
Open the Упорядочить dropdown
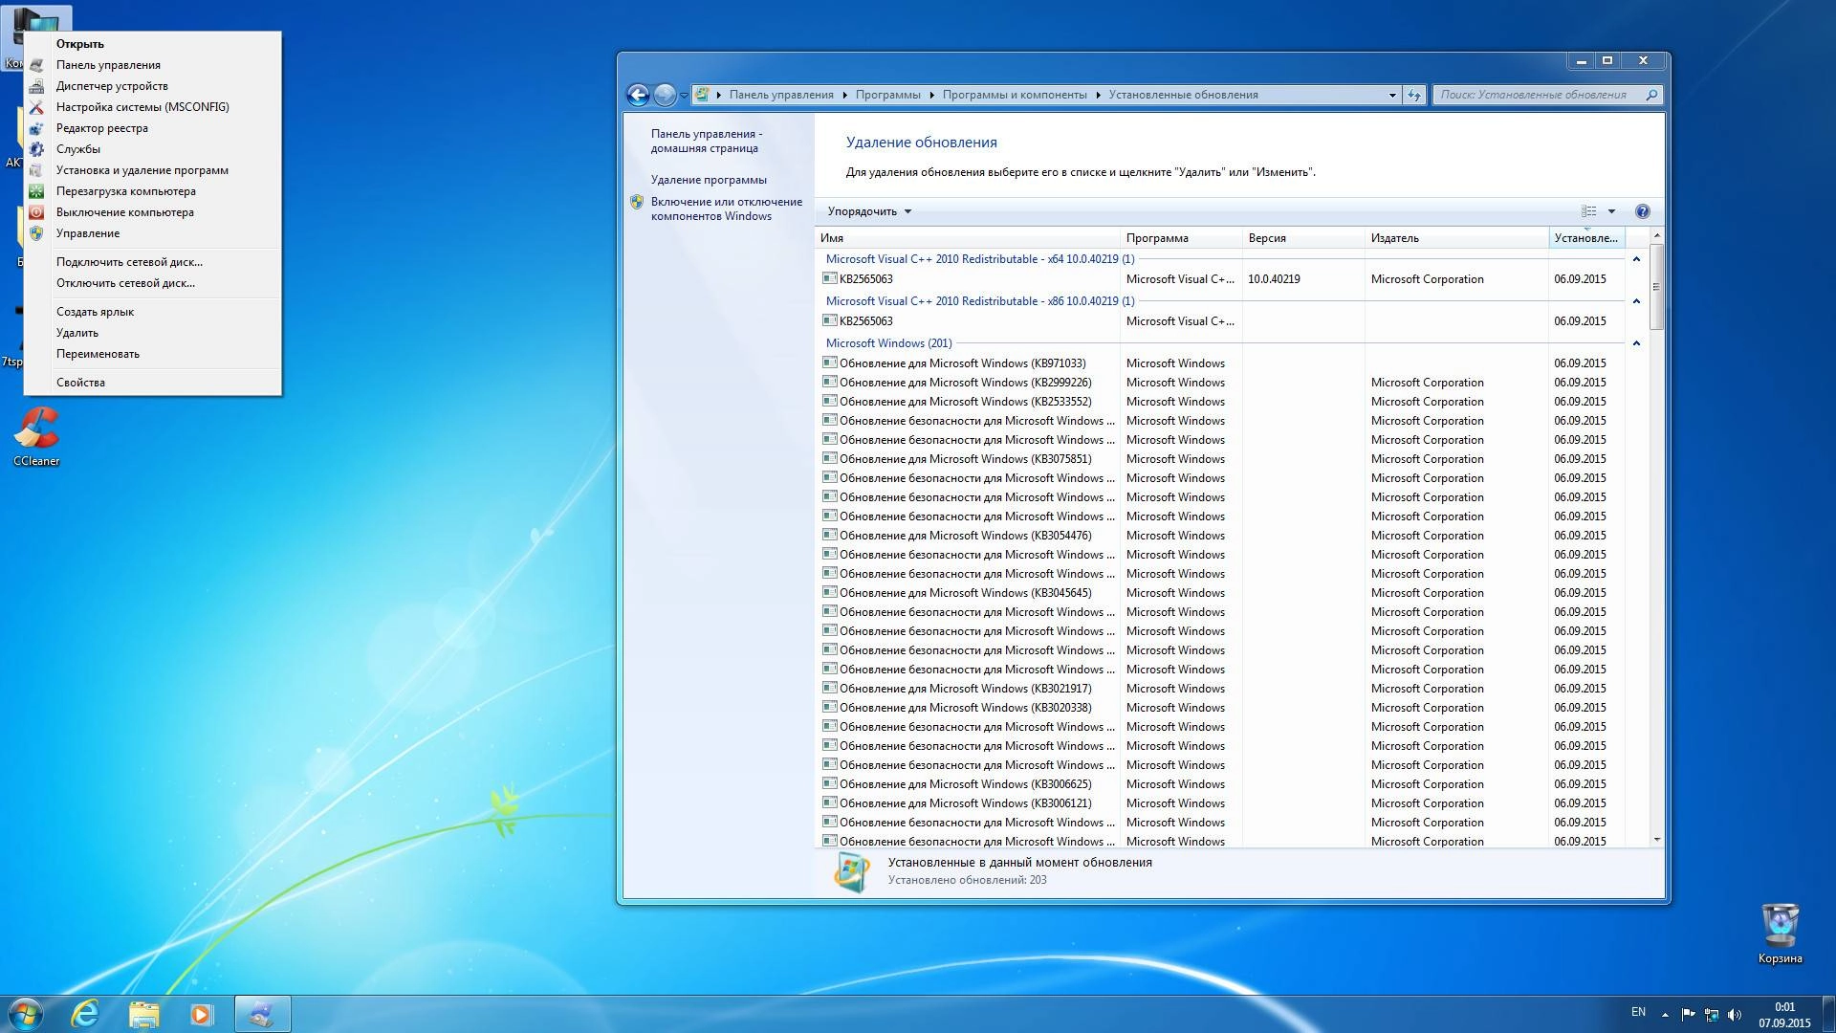click(869, 211)
